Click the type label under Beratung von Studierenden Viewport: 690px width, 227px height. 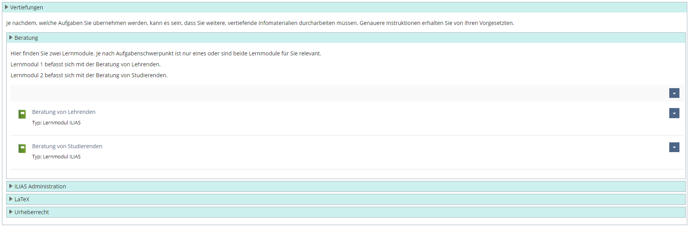click(x=56, y=157)
